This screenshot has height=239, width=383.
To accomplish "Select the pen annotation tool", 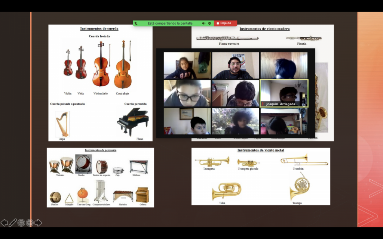I will tap(13, 223).
